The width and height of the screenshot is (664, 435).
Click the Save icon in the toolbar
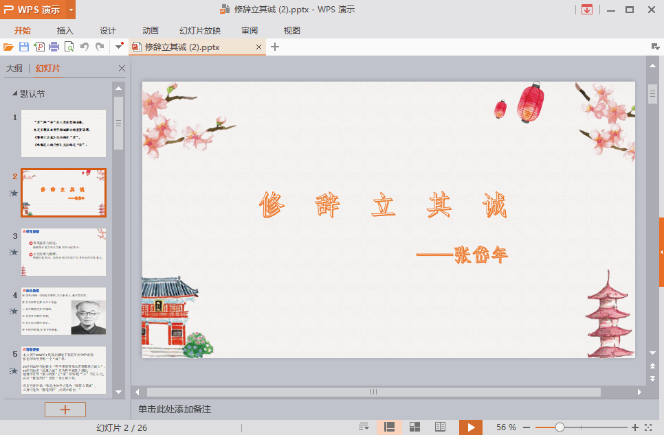(x=24, y=46)
